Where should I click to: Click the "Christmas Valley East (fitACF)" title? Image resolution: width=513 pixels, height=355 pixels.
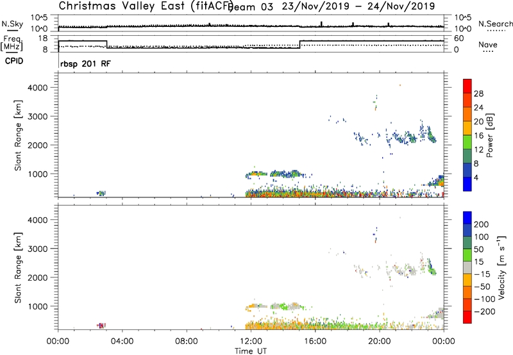pyautogui.click(x=146, y=6)
